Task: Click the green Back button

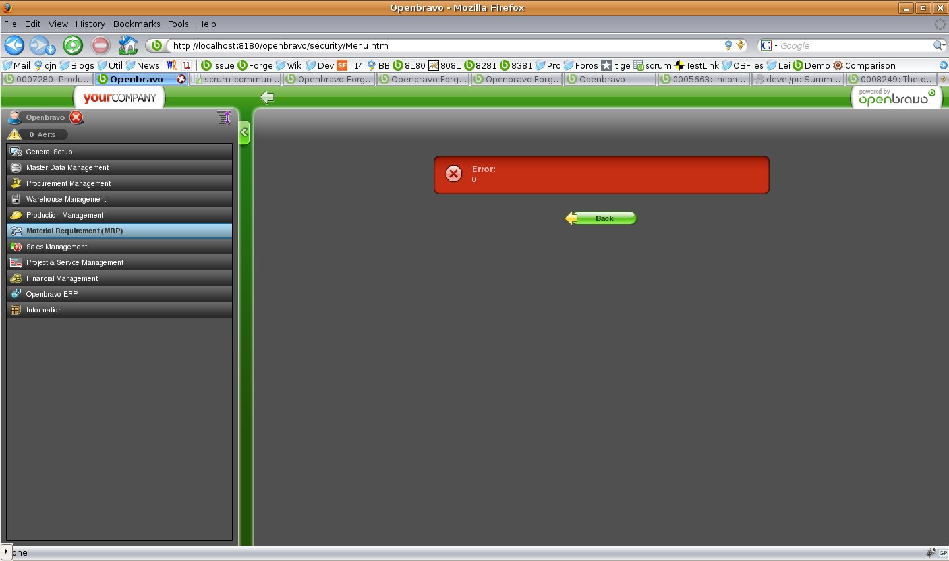Action: [601, 218]
